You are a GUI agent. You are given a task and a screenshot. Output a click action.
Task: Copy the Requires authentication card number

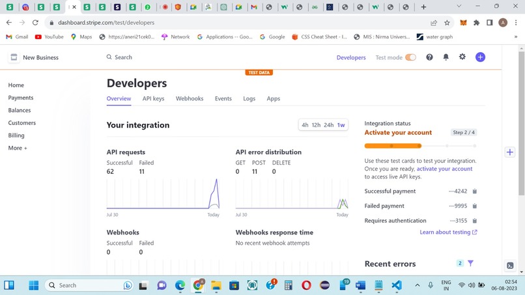pos(474,221)
